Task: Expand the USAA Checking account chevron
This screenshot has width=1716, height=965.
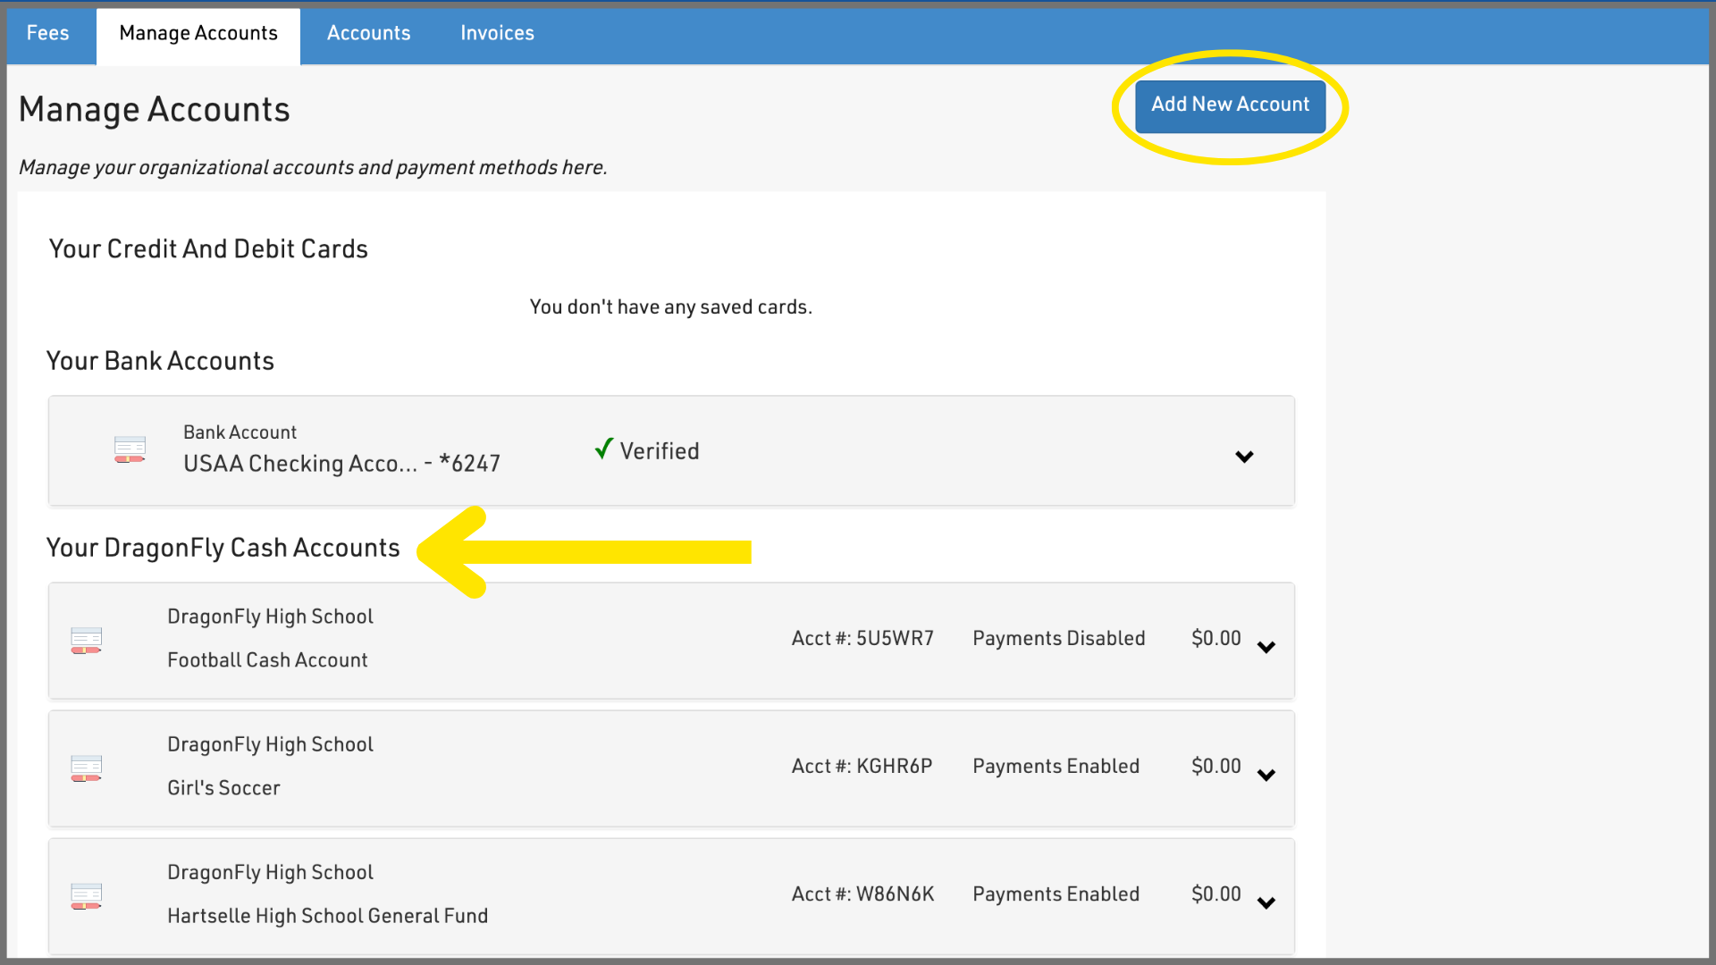Action: coord(1244,457)
